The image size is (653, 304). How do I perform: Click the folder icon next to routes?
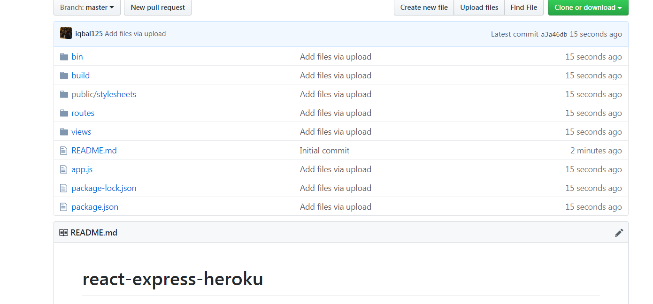[x=64, y=113]
